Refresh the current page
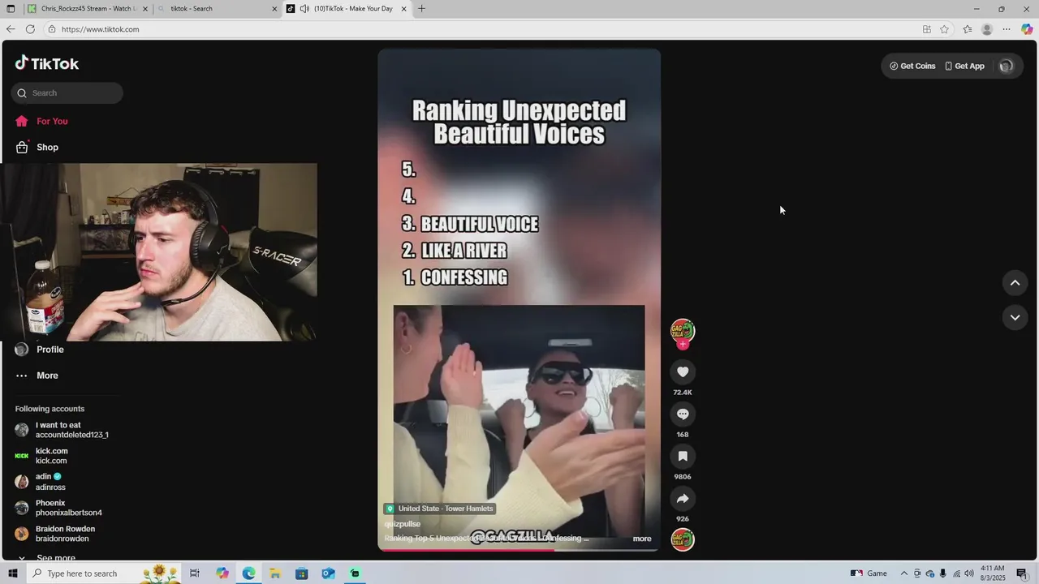 [30, 29]
